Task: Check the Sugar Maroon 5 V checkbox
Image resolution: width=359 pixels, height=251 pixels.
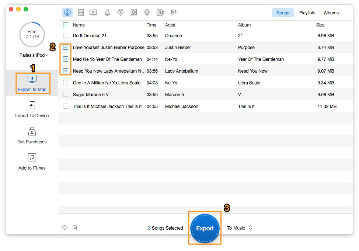Action: point(66,95)
